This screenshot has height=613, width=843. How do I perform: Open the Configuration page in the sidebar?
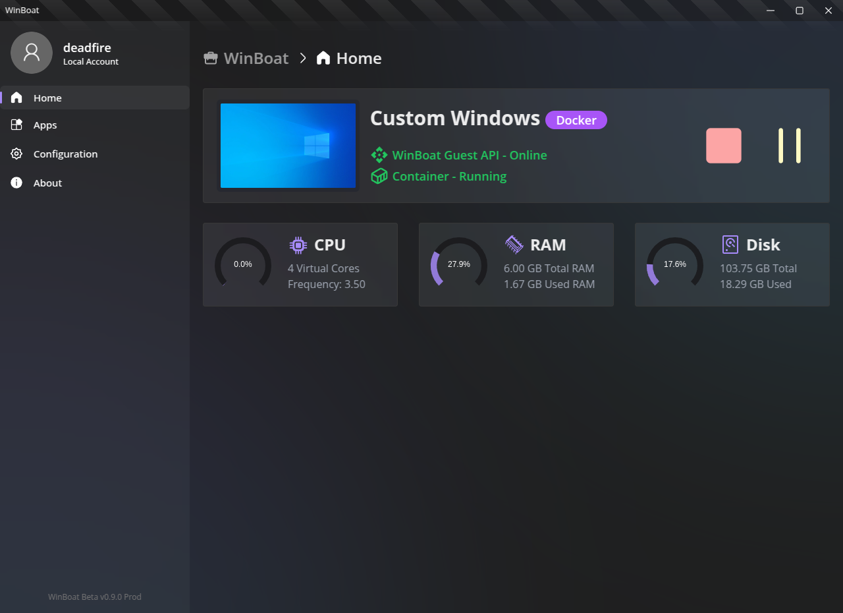pos(95,154)
